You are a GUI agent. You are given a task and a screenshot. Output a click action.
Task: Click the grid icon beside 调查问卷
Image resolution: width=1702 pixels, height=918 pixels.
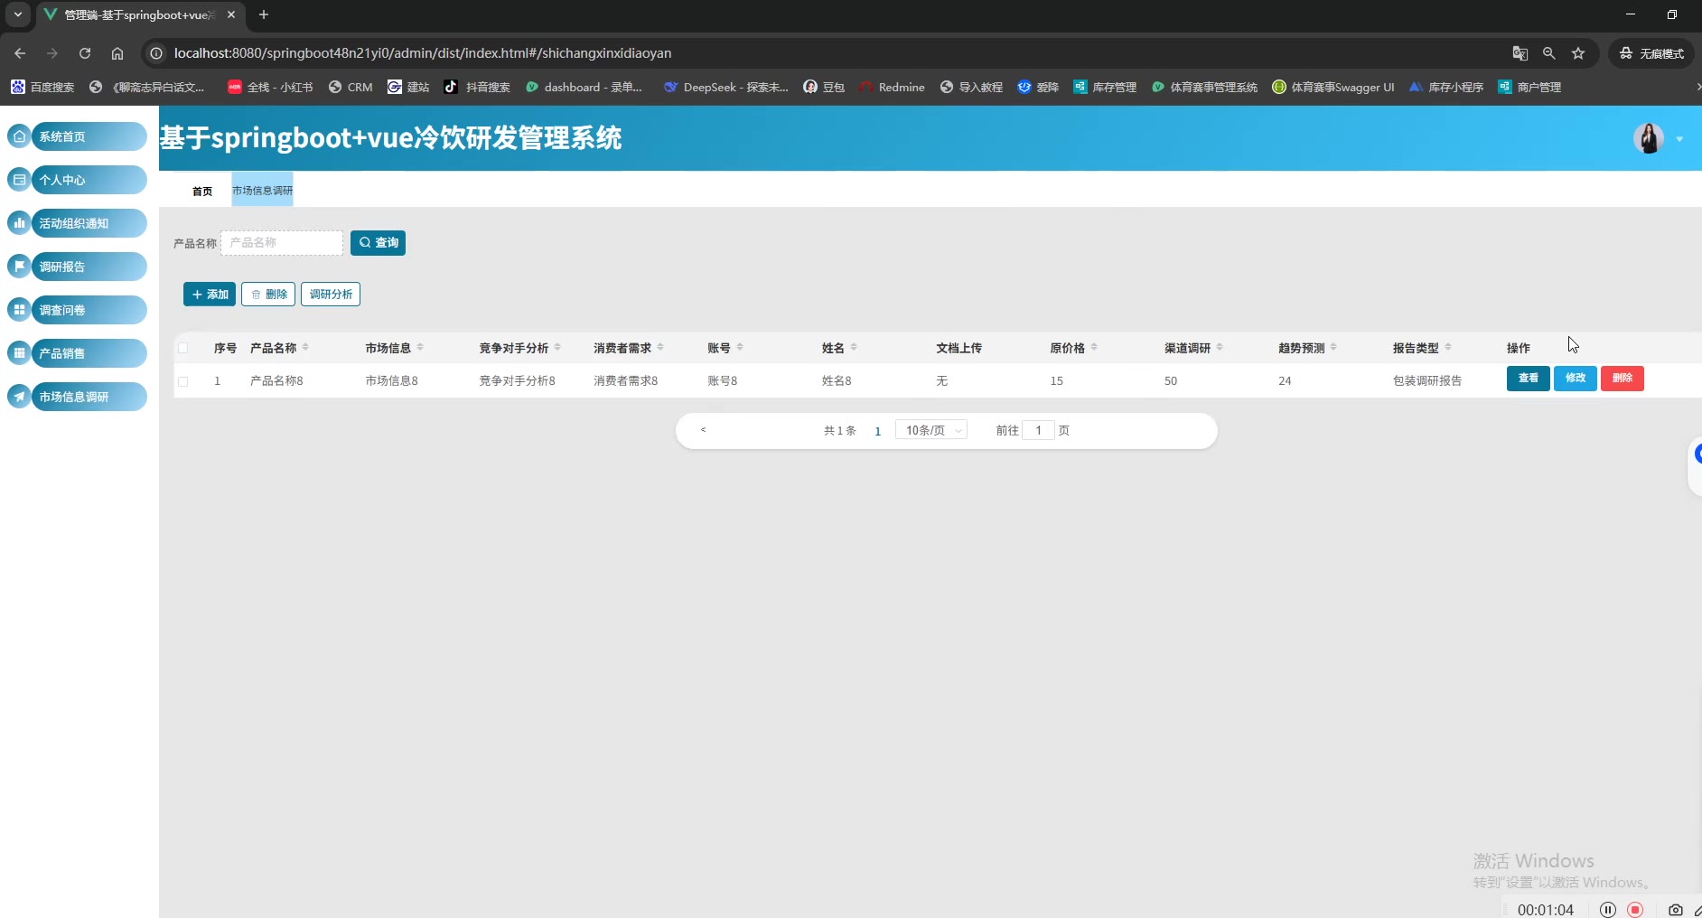pyautogui.click(x=19, y=310)
